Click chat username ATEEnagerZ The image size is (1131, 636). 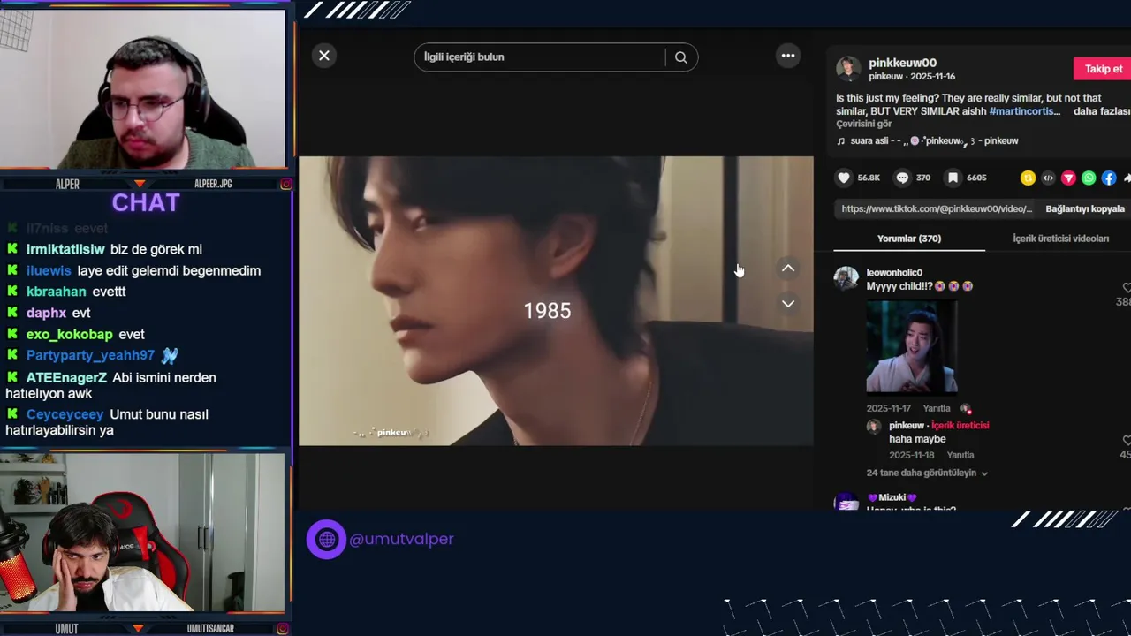point(66,378)
